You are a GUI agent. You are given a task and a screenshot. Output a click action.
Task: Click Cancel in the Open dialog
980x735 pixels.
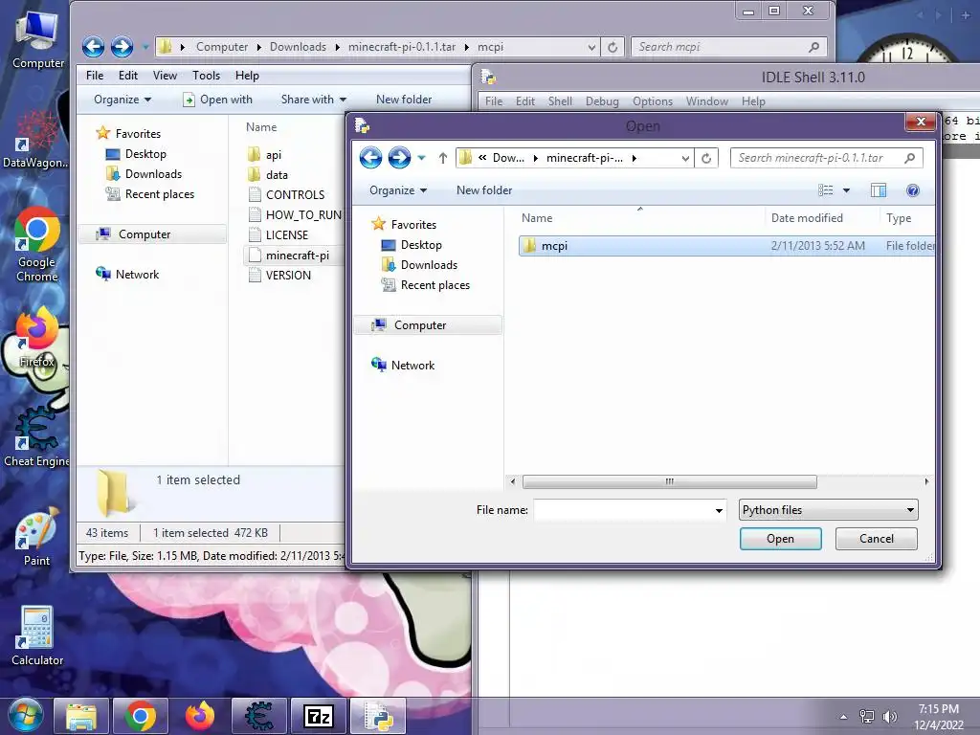point(877,539)
